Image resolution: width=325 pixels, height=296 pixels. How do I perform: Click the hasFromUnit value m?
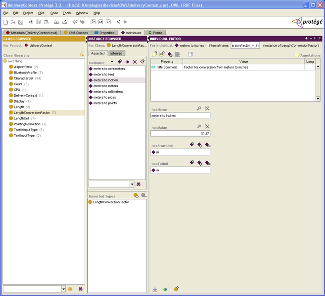click(x=180, y=152)
